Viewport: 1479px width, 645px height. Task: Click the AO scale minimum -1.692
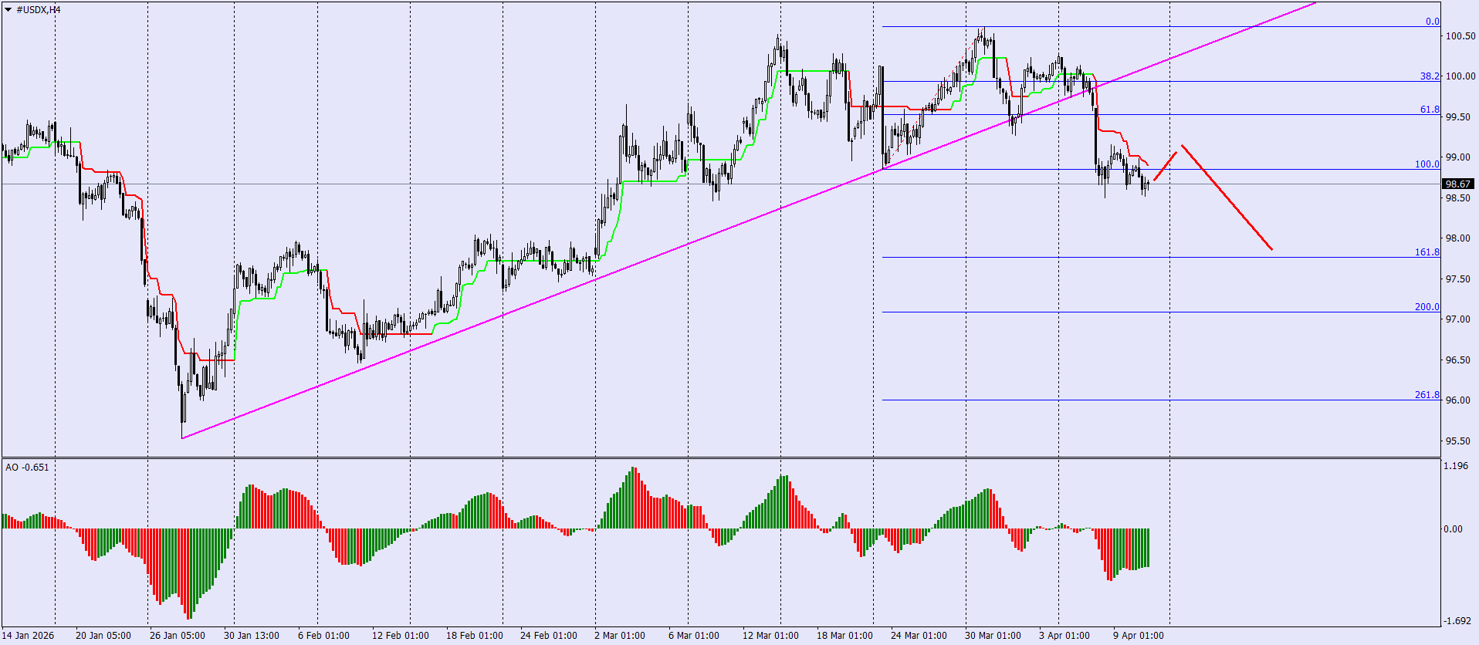[1457, 621]
